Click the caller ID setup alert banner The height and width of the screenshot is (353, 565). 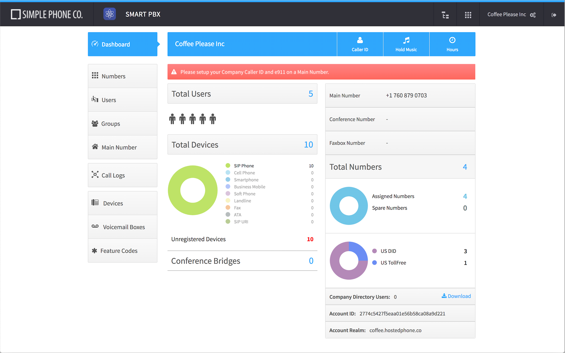pyautogui.click(x=321, y=72)
